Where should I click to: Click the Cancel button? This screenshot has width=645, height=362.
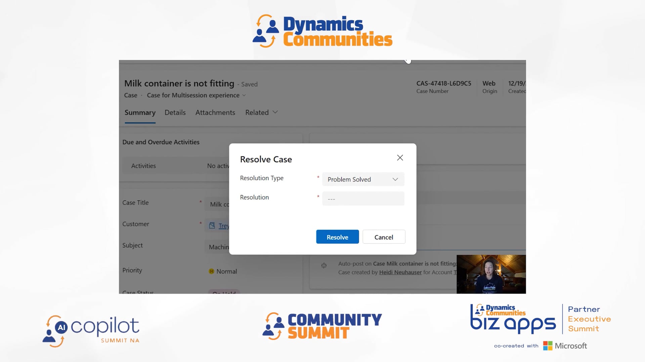[x=384, y=237]
